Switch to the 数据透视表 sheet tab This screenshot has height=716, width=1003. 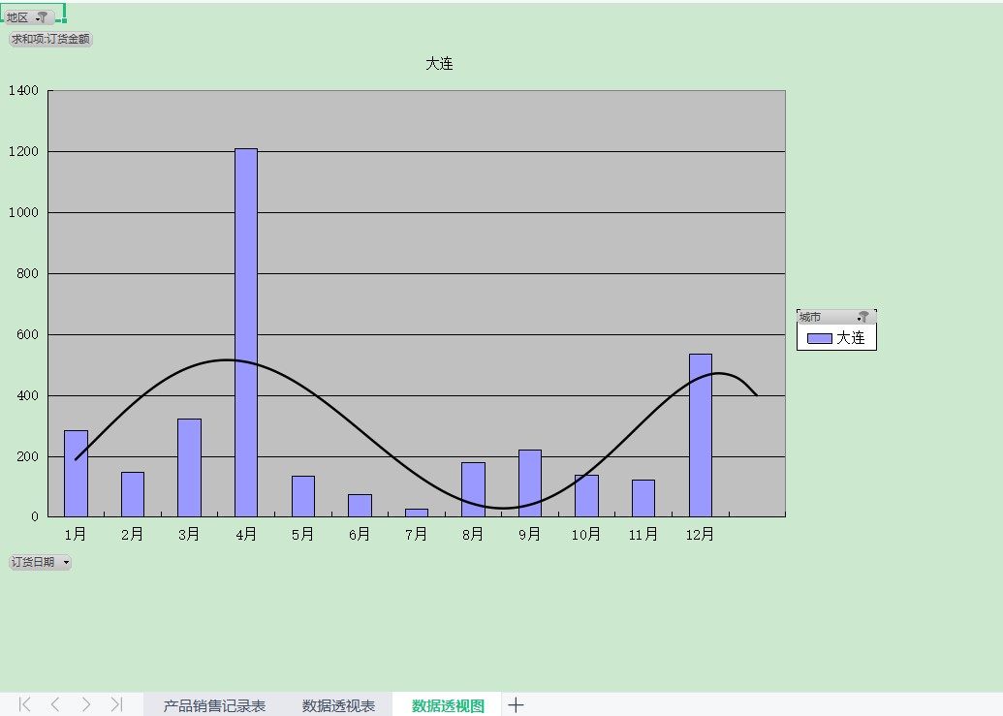point(338,705)
